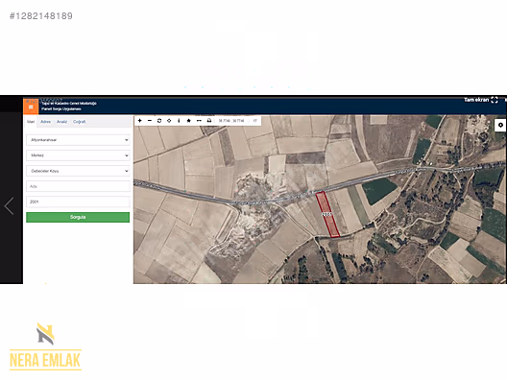Click the print icon in map toolbar
This screenshot has width=507, height=380.
(209, 121)
